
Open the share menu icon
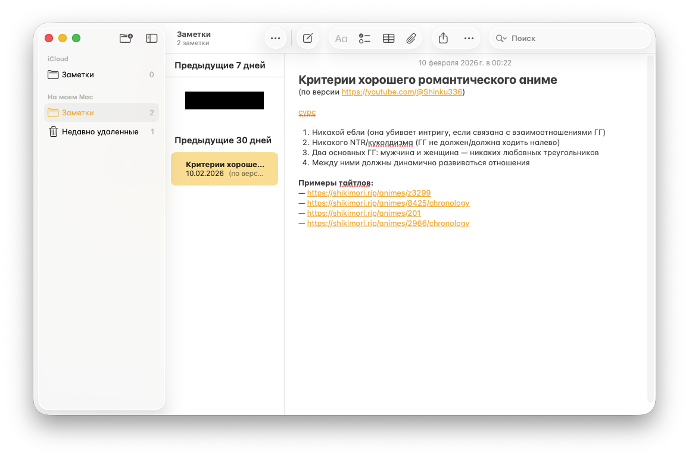(444, 38)
